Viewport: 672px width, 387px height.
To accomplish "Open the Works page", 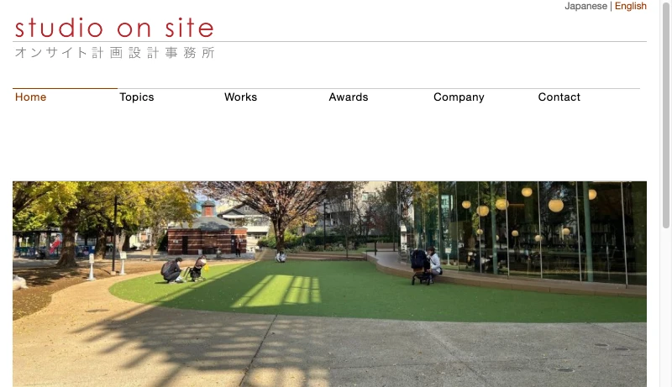I will pos(240,97).
